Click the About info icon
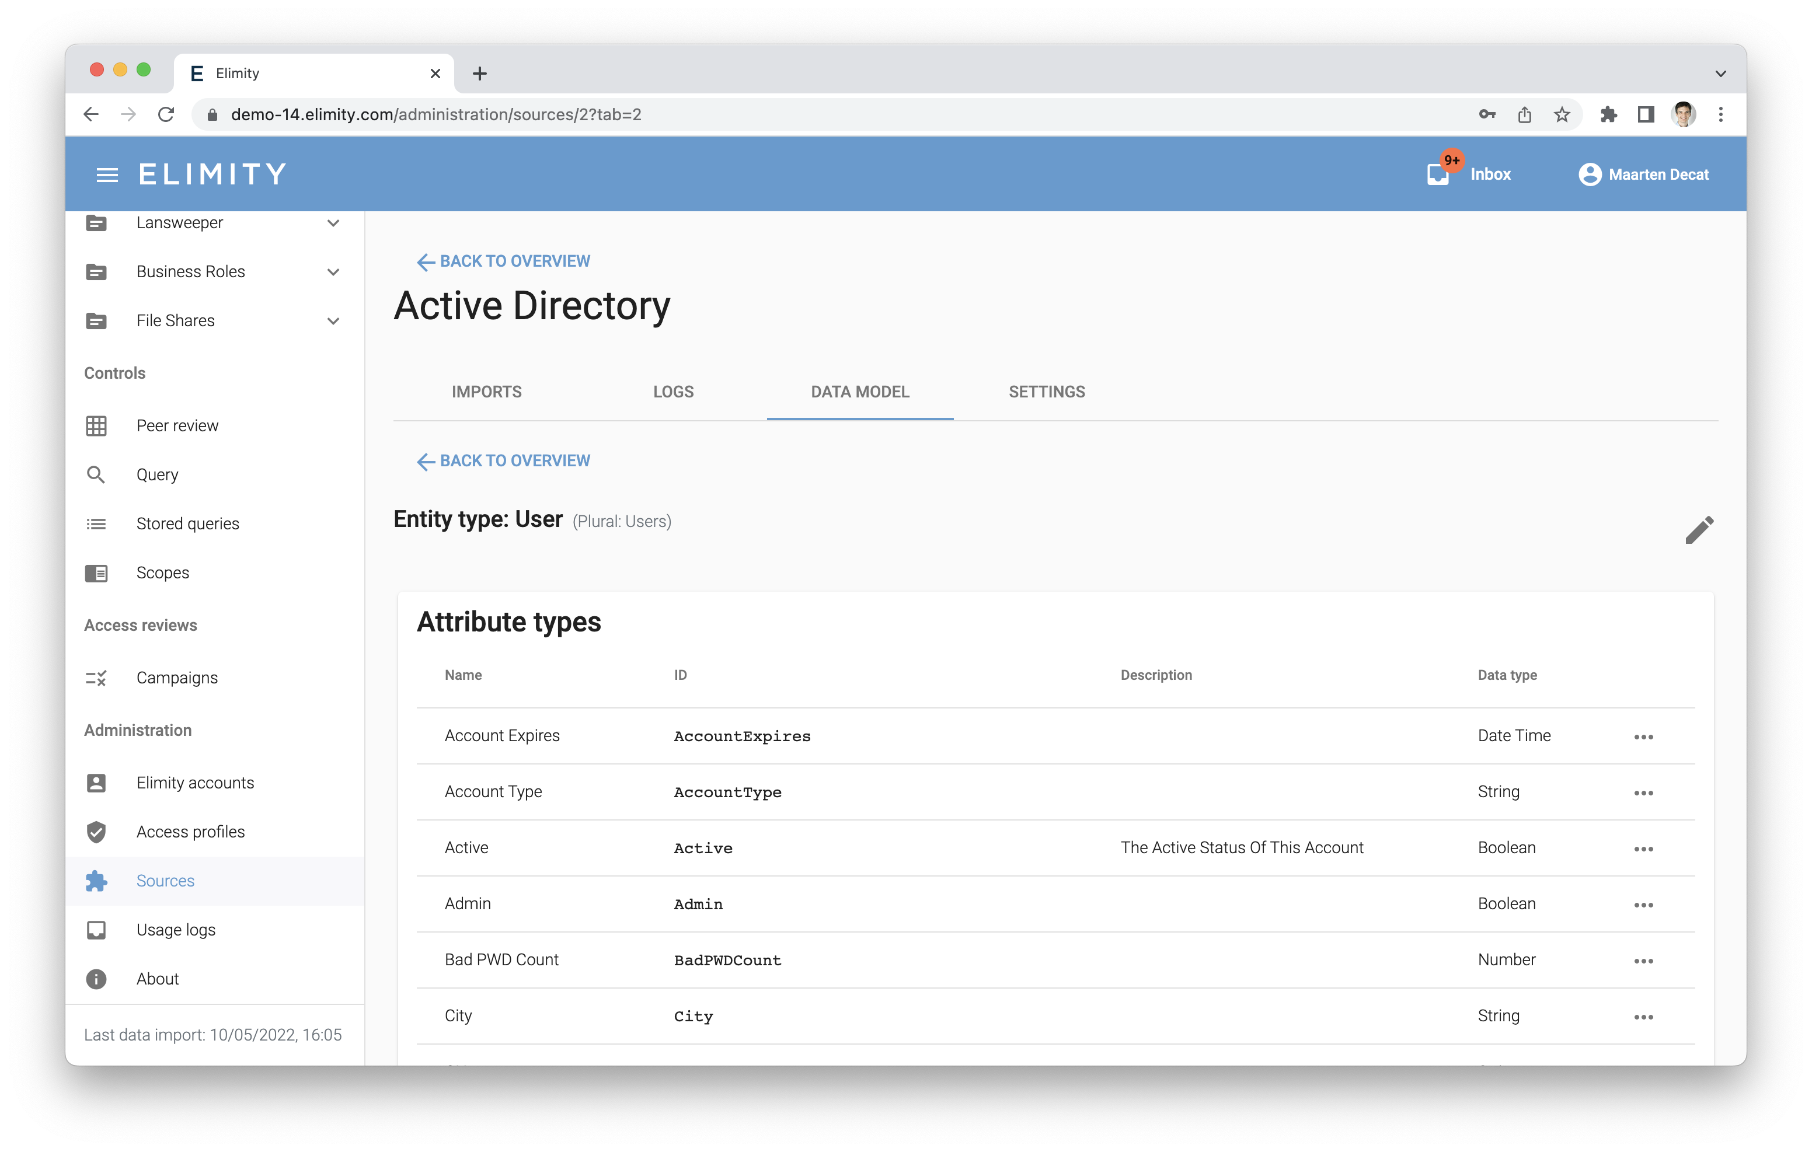 tap(96, 979)
